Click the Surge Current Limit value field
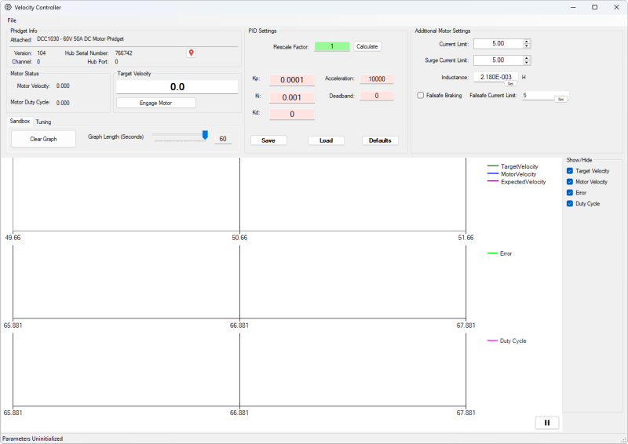This screenshot has width=628, height=444. coord(498,60)
